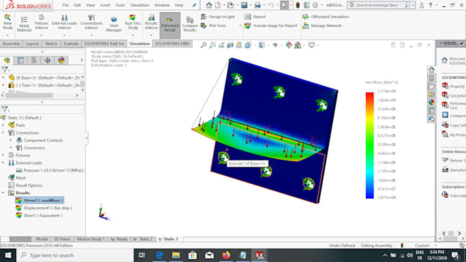The image size is (466, 262).
Task: Click the Print icon in top toolbar
Action: point(258,5)
